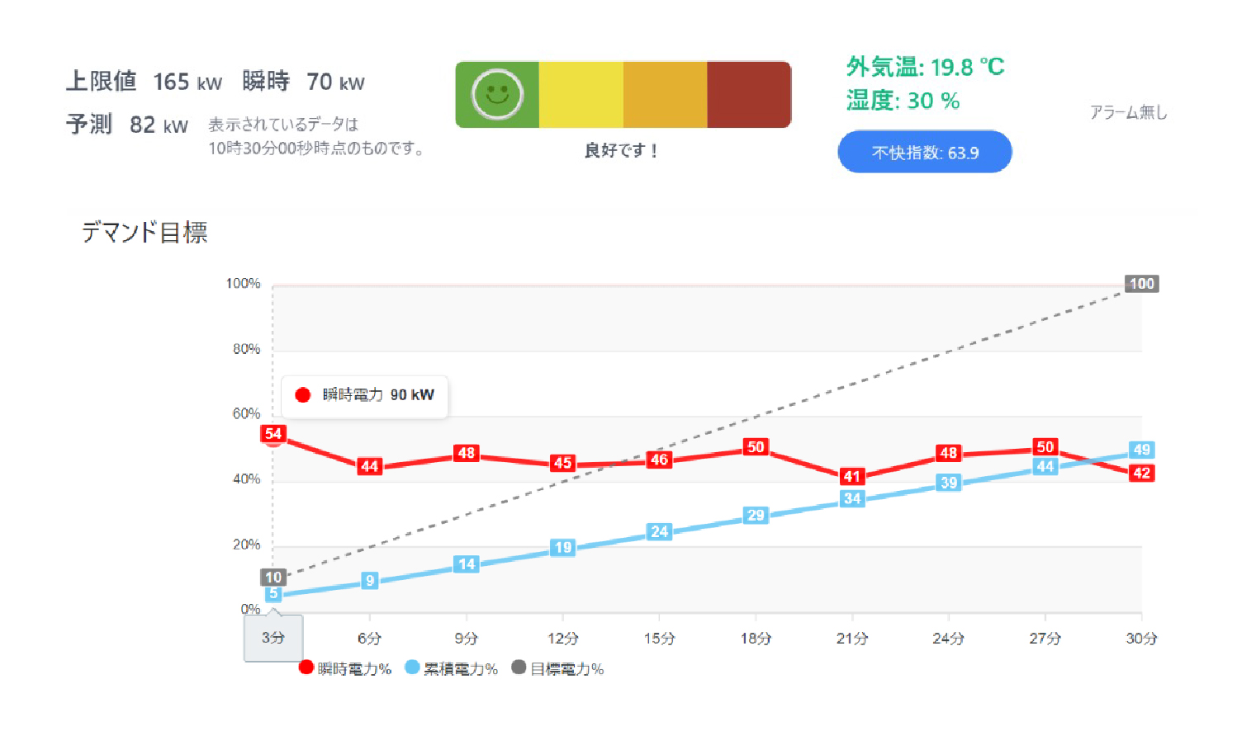
Task: Click the アラーム無し status link
Action: (1129, 112)
